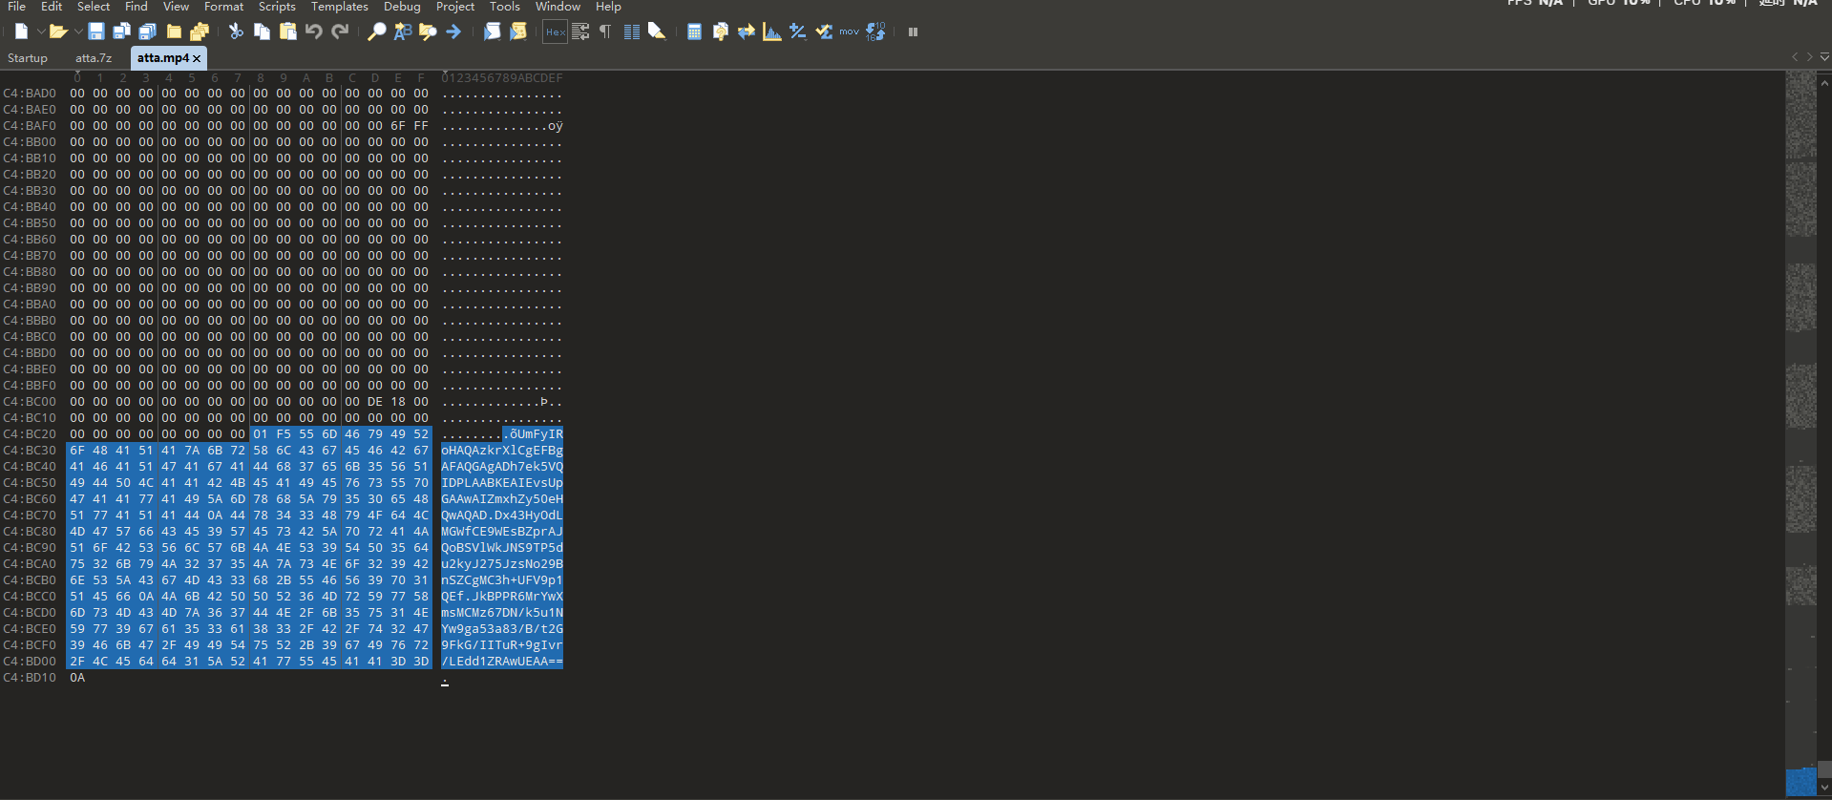Open the Replace tool (AB icon)
Viewport: 1832px width, 800px height.
click(x=403, y=32)
